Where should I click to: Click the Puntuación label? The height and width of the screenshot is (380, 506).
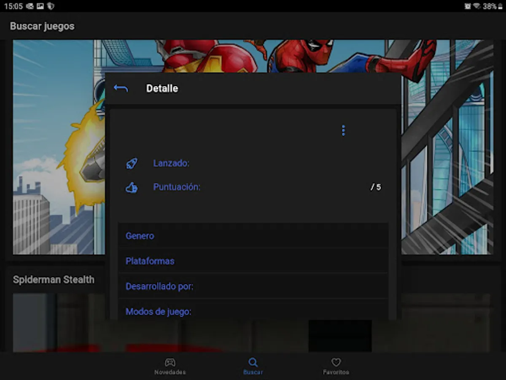[177, 187]
